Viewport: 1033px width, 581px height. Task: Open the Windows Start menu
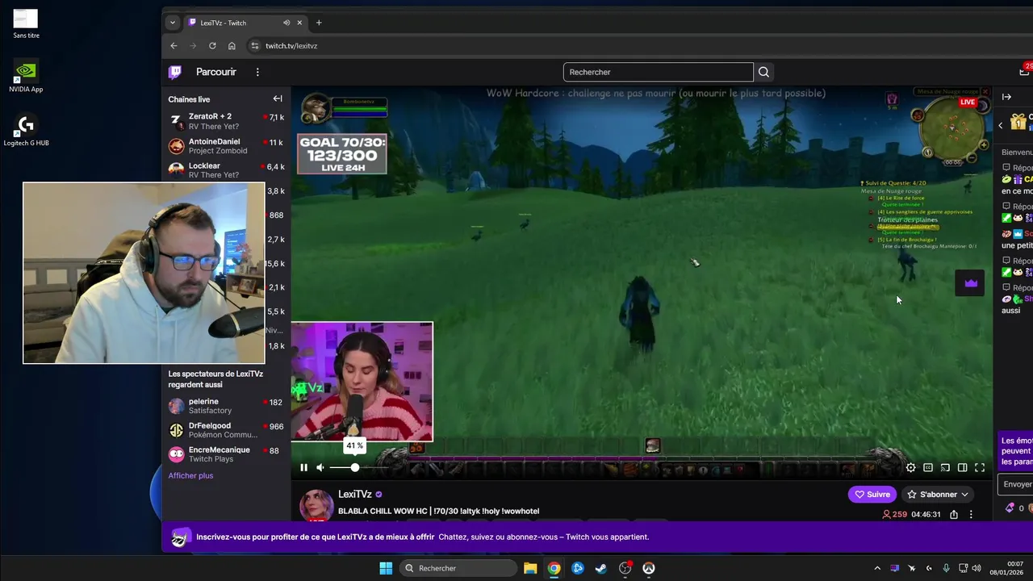point(385,568)
